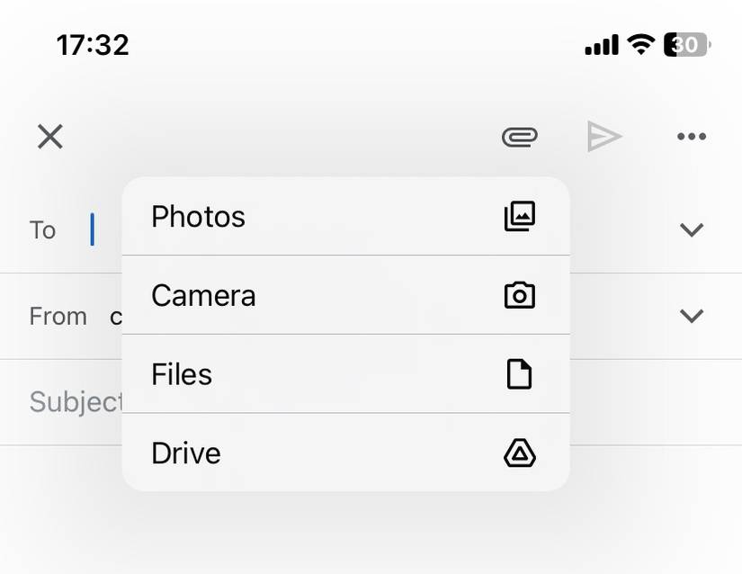
Task: Select the Photos menu entry
Action: point(199,217)
